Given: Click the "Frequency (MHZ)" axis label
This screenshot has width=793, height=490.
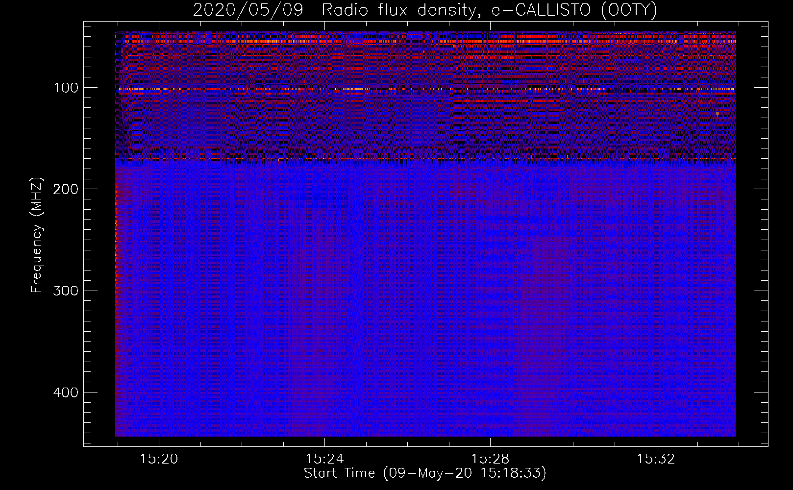Looking at the screenshot, I should 37,235.
